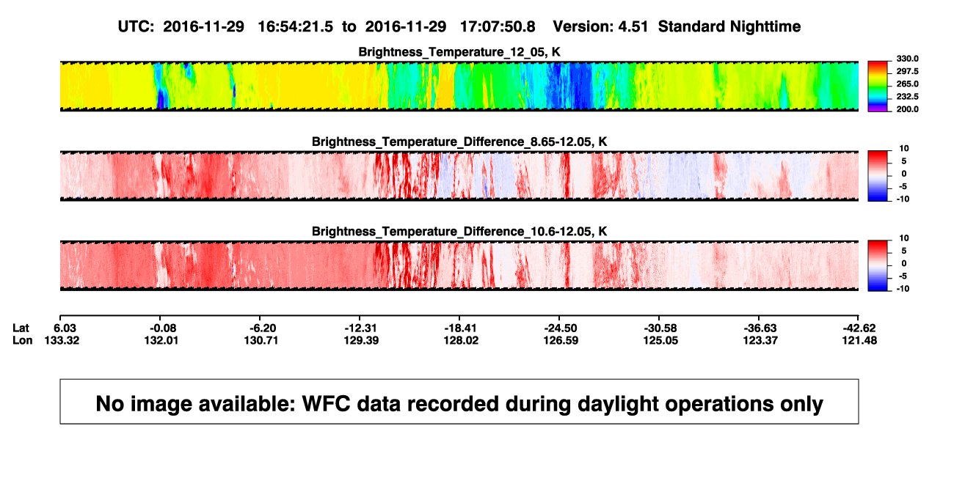The height and width of the screenshot is (489, 954).
Task: Click latitude value -30.58
Action: pos(660,327)
